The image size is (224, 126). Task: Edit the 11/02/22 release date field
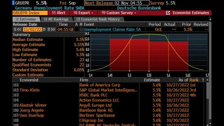point(33,29)
